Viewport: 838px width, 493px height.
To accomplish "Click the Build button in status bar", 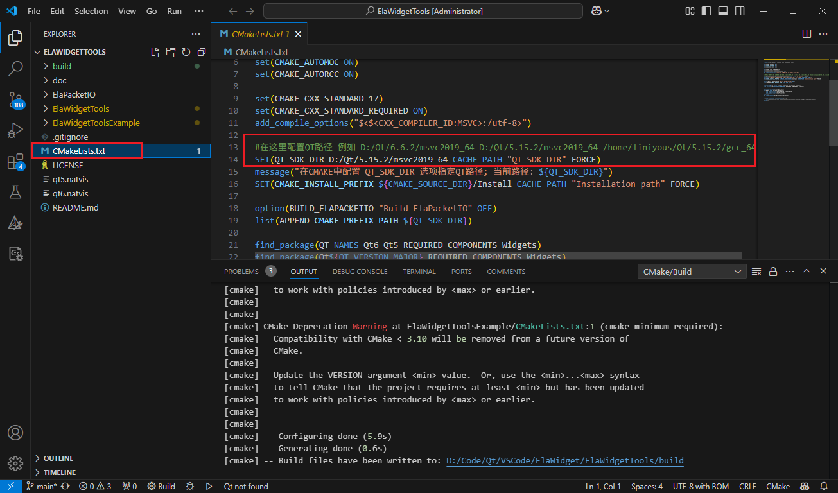I will tap(161, 486).
